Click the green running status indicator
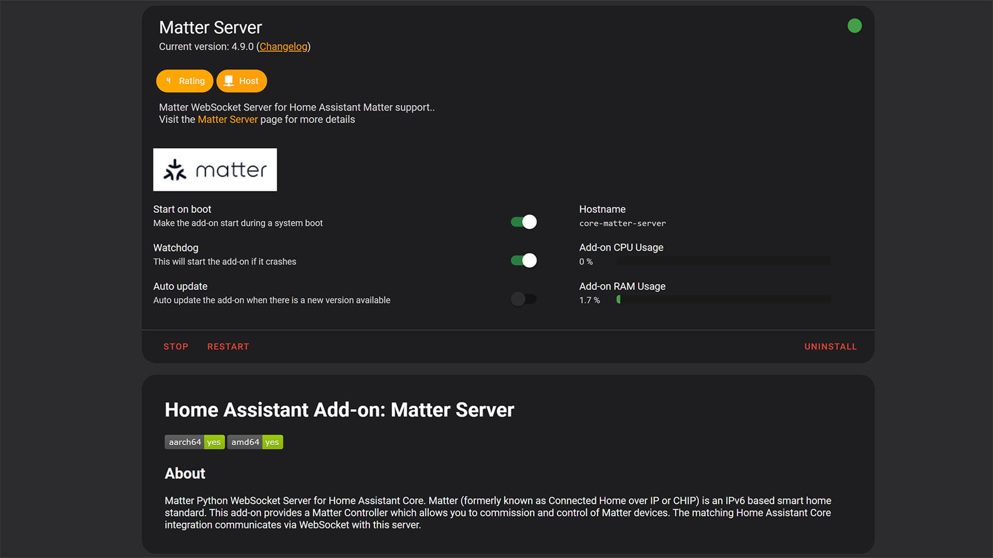The width and height of the screenshot is (993, 558). pyautogui.click(x=854, y=26)
